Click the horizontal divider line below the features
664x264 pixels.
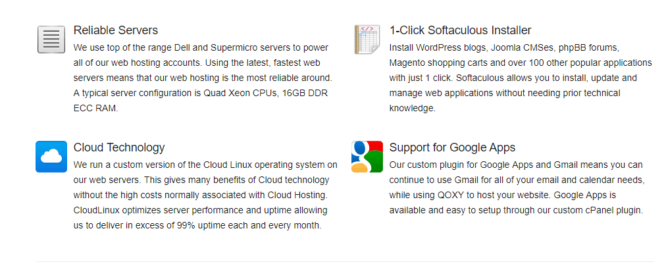(345, 261)
